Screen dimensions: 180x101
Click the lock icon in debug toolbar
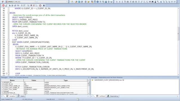tap(6, 6)
